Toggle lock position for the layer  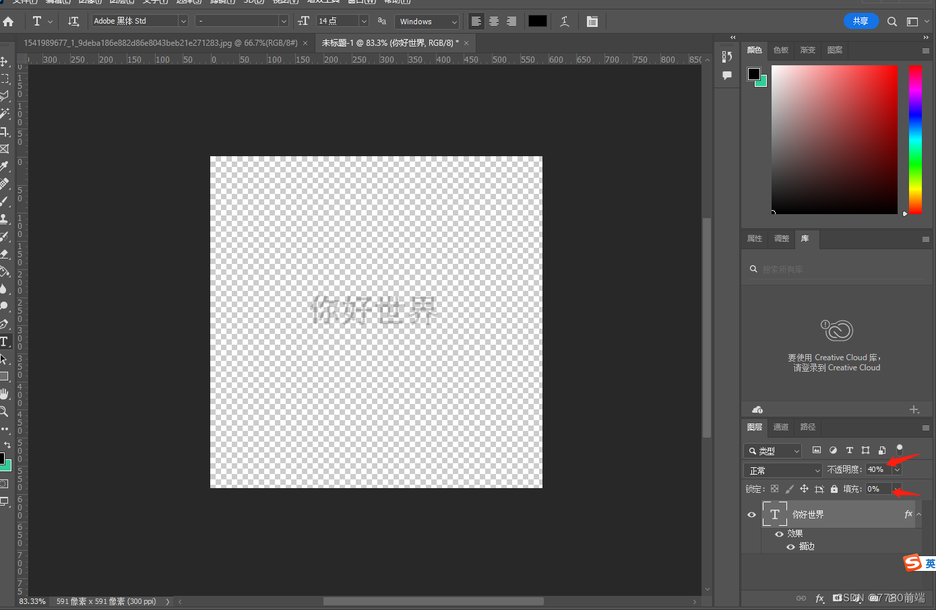click(x=804, y=489)
